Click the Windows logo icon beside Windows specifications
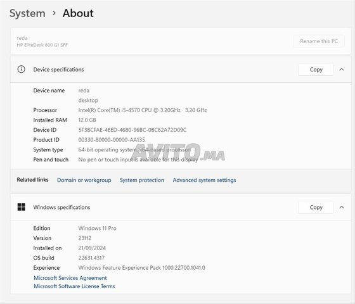Screen dimensions: 355x304 22,207
